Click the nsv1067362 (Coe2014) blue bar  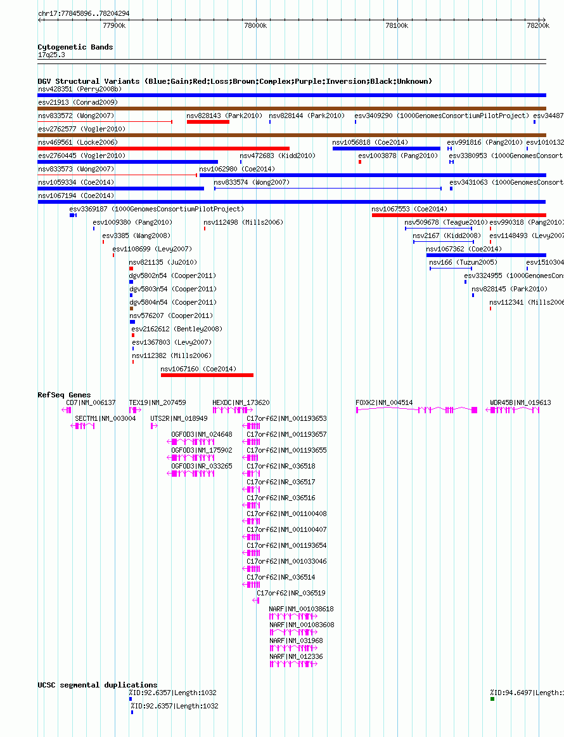[486, 255]
